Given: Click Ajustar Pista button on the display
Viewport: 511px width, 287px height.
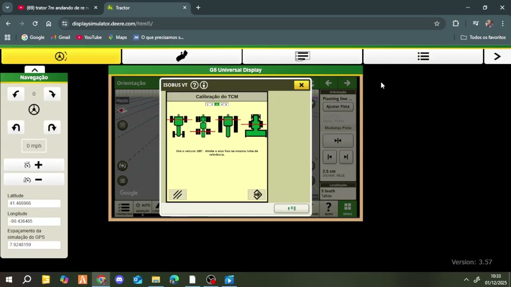Looking at the screenshot, I should pos(338,106).
